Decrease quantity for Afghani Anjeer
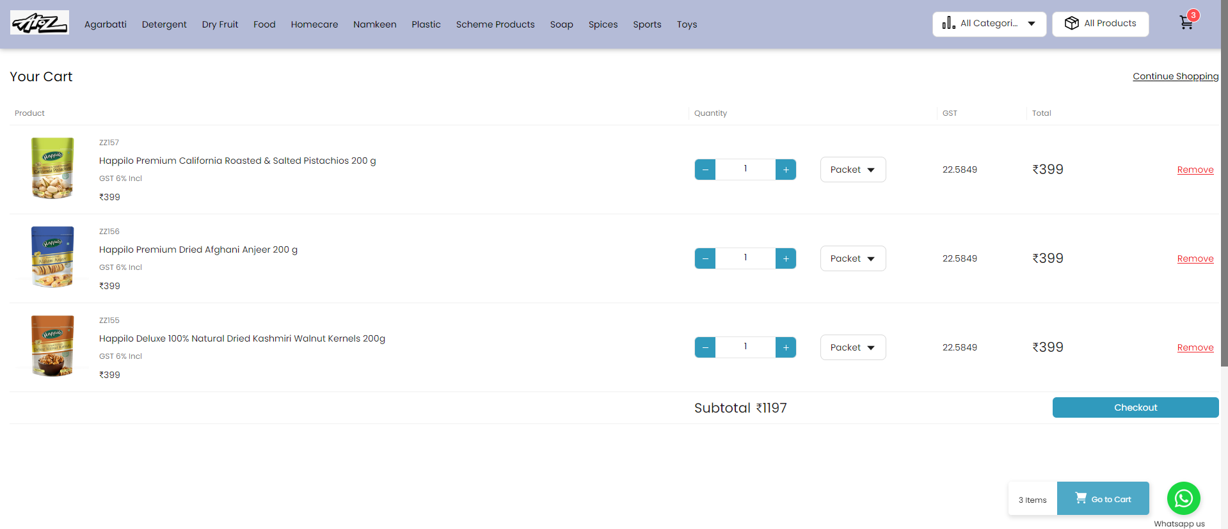Viewport: 1228px width, 529px height. coord(705,258)
